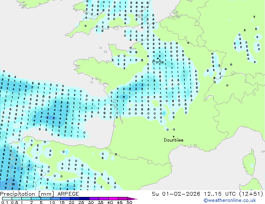Click the '45' legend scale value
Image resolution: width=265 pixels, height=204 pixels.
click(120, 202)
